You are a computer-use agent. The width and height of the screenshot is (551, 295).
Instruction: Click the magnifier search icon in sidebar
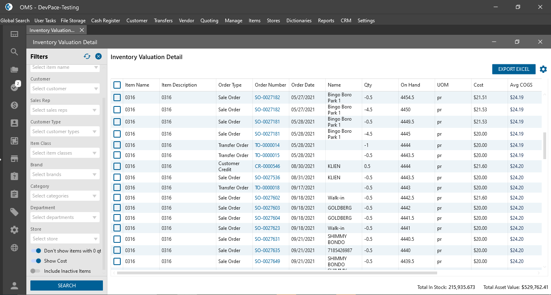point(14,52)
